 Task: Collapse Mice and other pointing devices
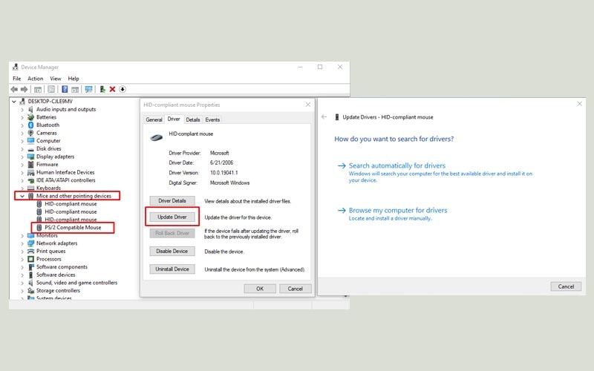(22, 196)
